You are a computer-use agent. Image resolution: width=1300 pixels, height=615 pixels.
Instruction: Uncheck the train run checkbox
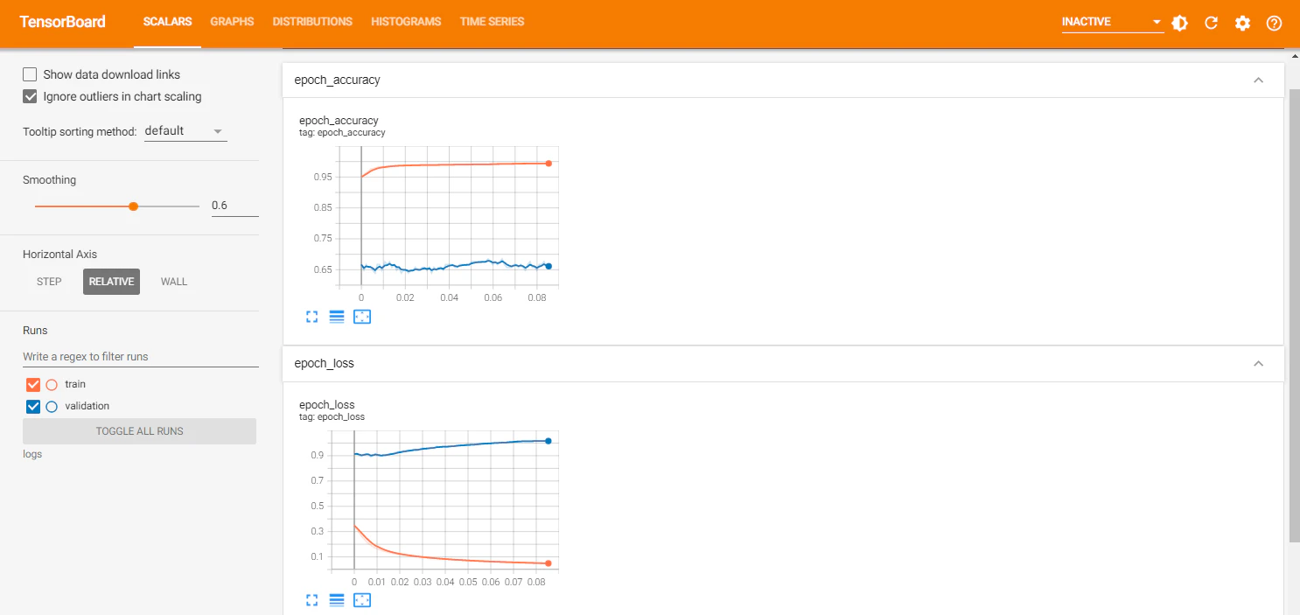pyautogui.click(x=33, y=384)
